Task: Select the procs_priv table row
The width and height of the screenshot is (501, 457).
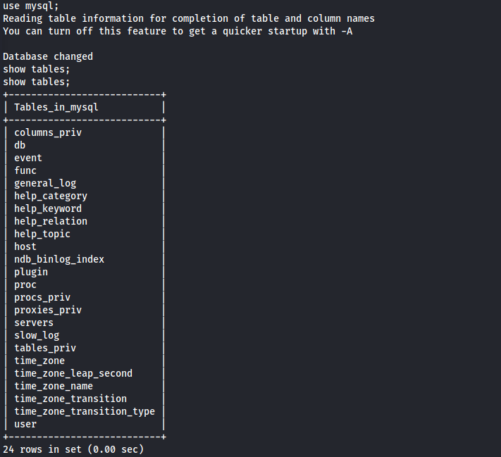Action: pos(42,297)
